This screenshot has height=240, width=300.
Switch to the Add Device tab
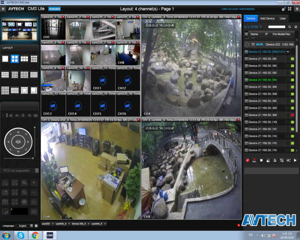point(267,18)
